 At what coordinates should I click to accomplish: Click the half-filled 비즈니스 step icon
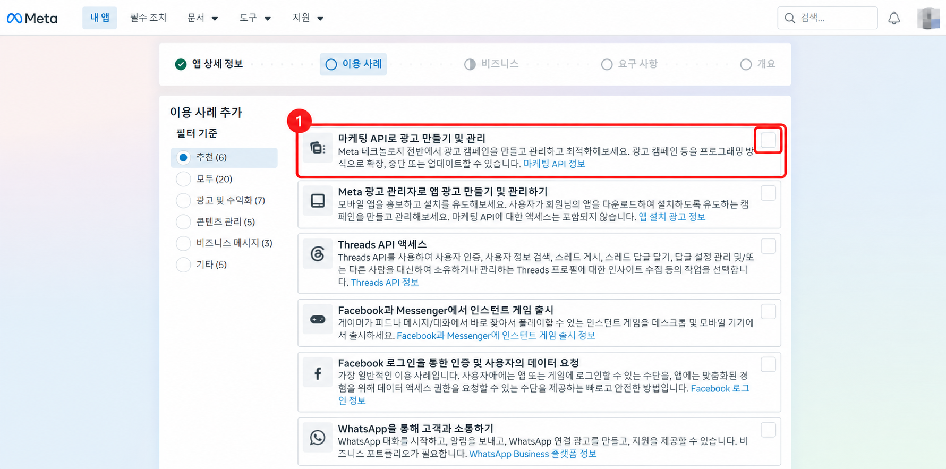(x=470, y=64)
